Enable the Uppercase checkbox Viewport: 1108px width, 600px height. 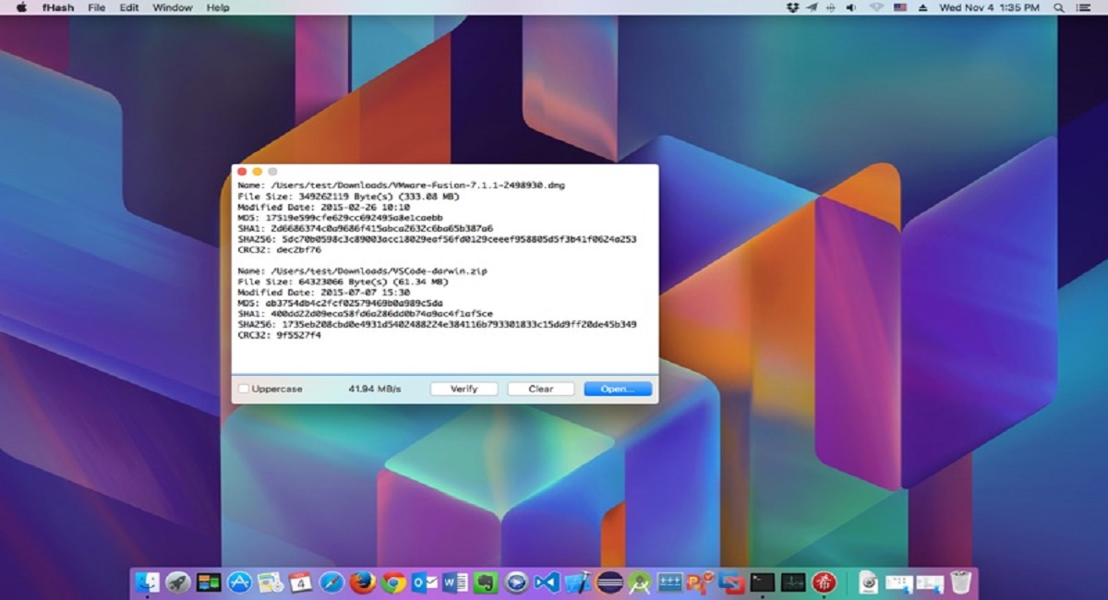[x=244, y=390]
